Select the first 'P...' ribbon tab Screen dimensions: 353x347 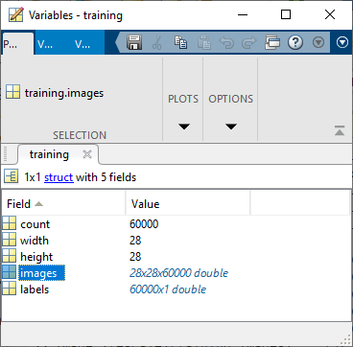click(17, 44)
